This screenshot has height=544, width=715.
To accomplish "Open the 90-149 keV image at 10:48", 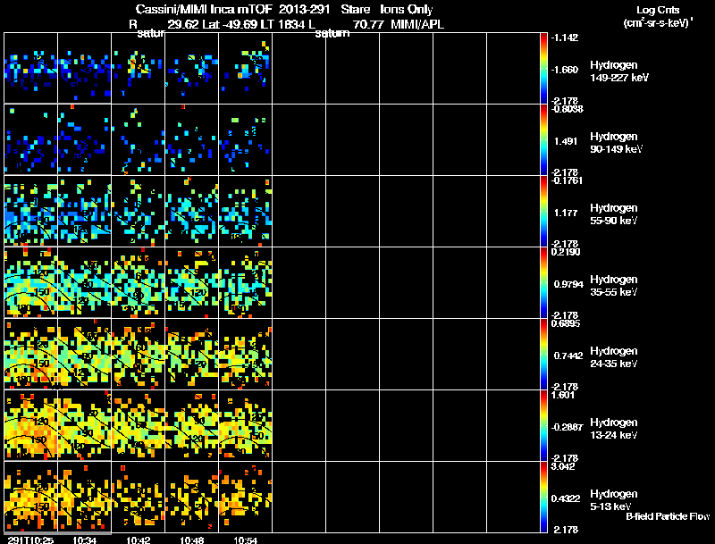I will [192, 139].
